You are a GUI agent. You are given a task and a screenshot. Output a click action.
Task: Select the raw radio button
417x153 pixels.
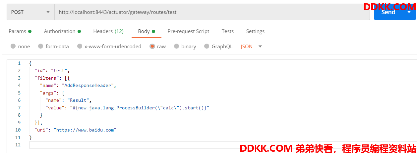[152, 46]
